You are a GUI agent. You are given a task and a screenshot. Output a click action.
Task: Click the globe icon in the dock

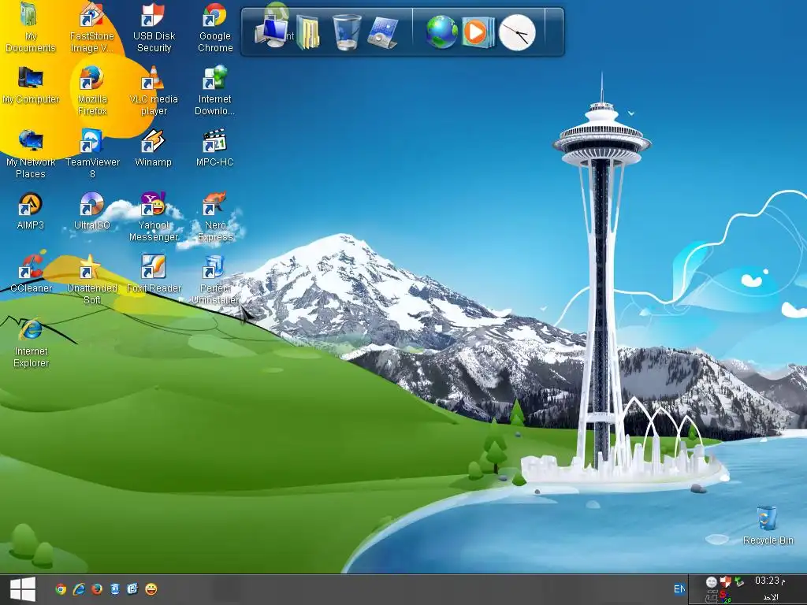441,32
